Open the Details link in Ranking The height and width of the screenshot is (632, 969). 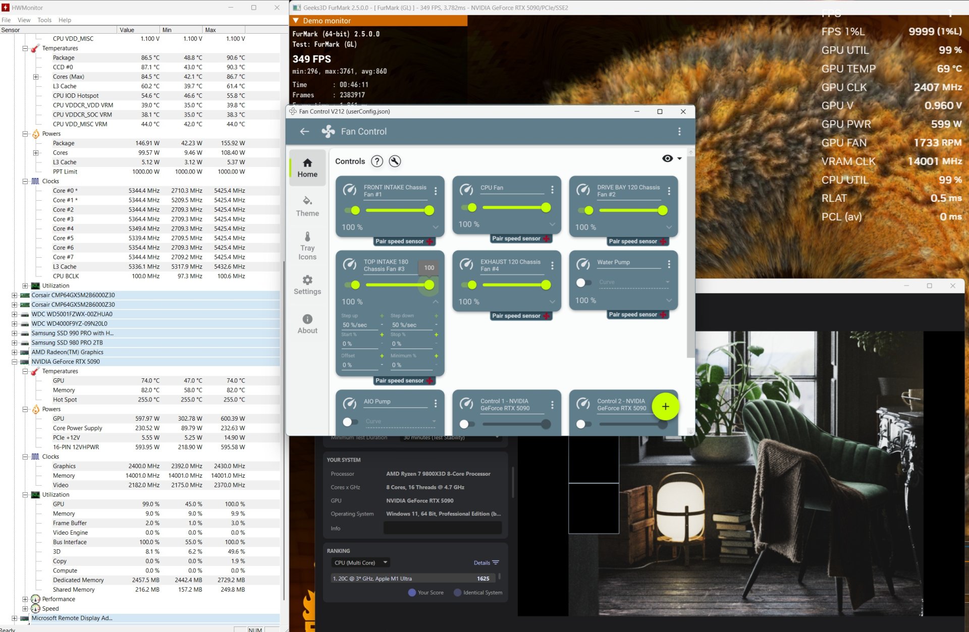[481, 562]
